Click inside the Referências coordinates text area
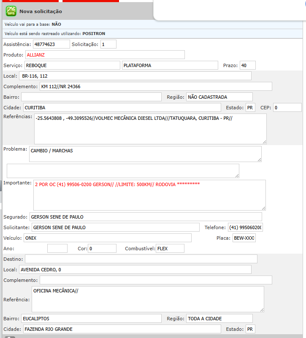306x338 pixels. (x=150, y=129)
